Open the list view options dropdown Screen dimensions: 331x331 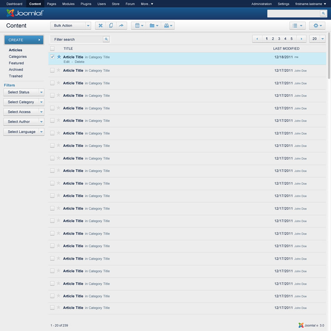tap(297, 25)
